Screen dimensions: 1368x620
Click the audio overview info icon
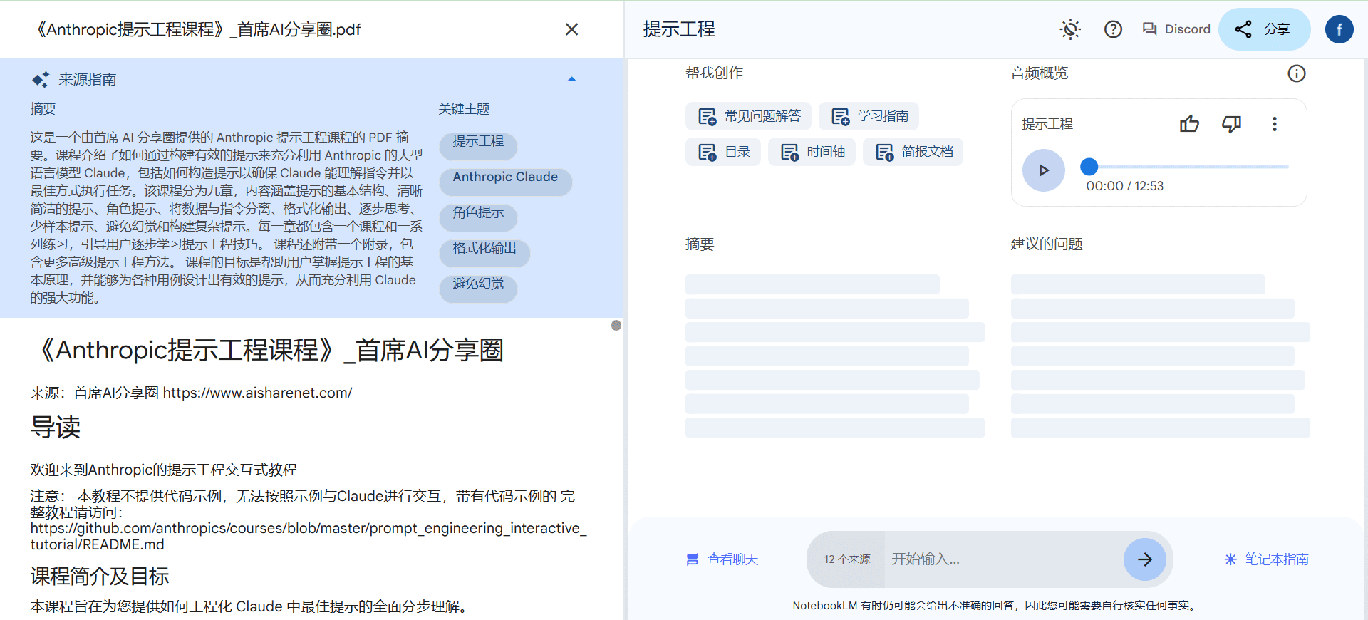click(x=1296, y=73)
